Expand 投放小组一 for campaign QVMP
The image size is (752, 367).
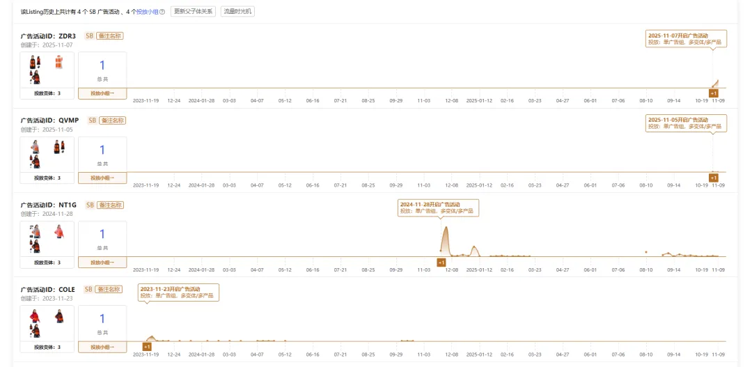coord(102,178)
